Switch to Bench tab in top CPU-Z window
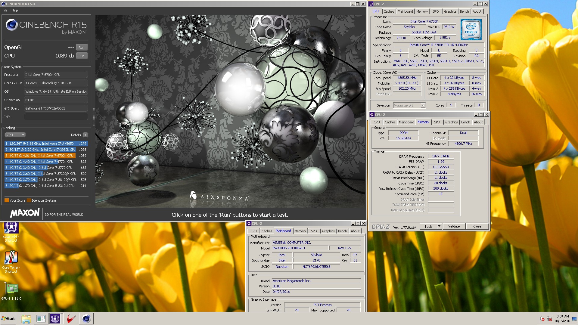This screenshot has height=325, width=578. click(464, 11)
